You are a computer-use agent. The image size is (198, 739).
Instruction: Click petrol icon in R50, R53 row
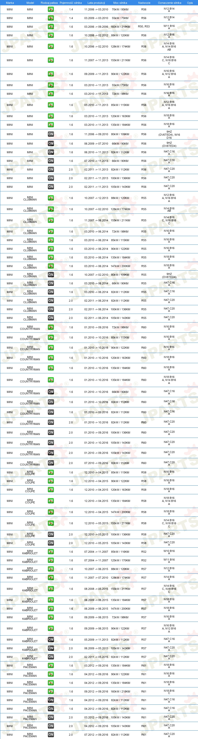[x=51, y=27]
